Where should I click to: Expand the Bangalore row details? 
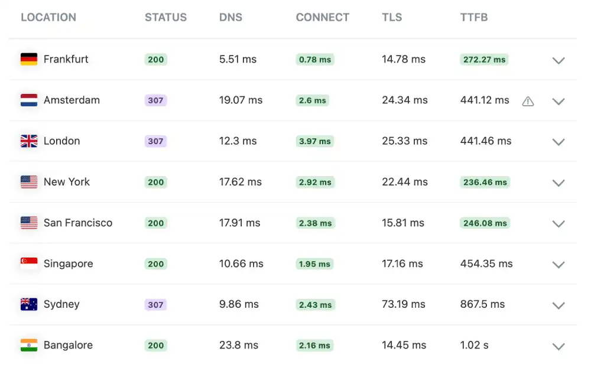[x=558, y=346]
